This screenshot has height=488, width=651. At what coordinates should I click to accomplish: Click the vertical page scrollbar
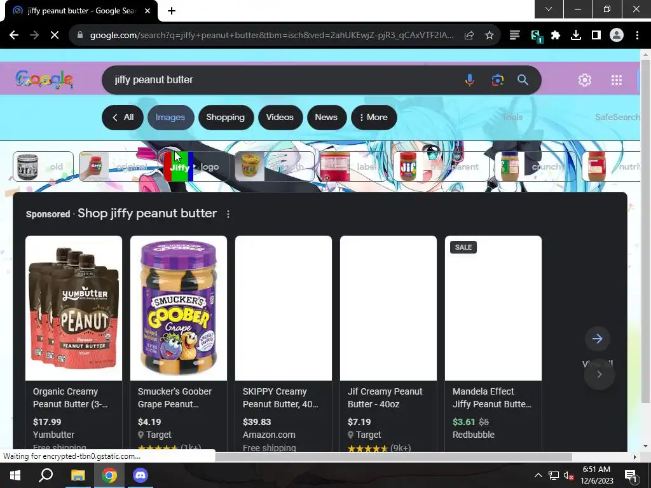(645, 231)
